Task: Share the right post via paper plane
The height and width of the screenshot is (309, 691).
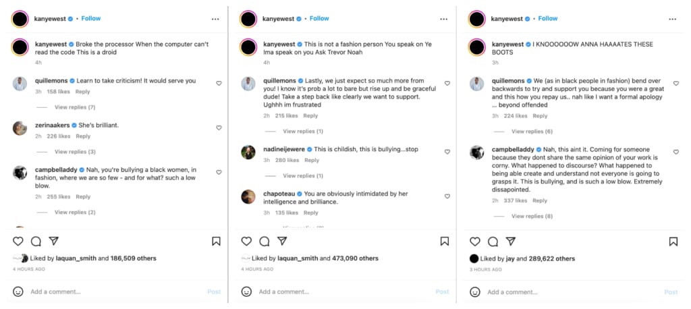Action: [511, 241]
